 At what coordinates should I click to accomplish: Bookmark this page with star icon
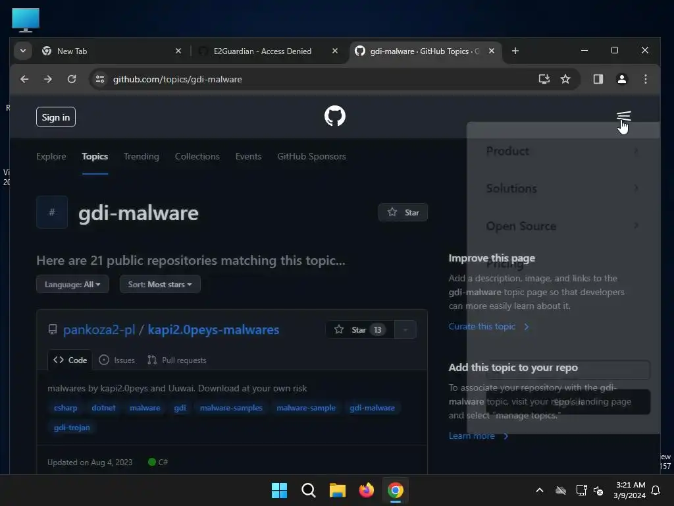tap(565, 79)
